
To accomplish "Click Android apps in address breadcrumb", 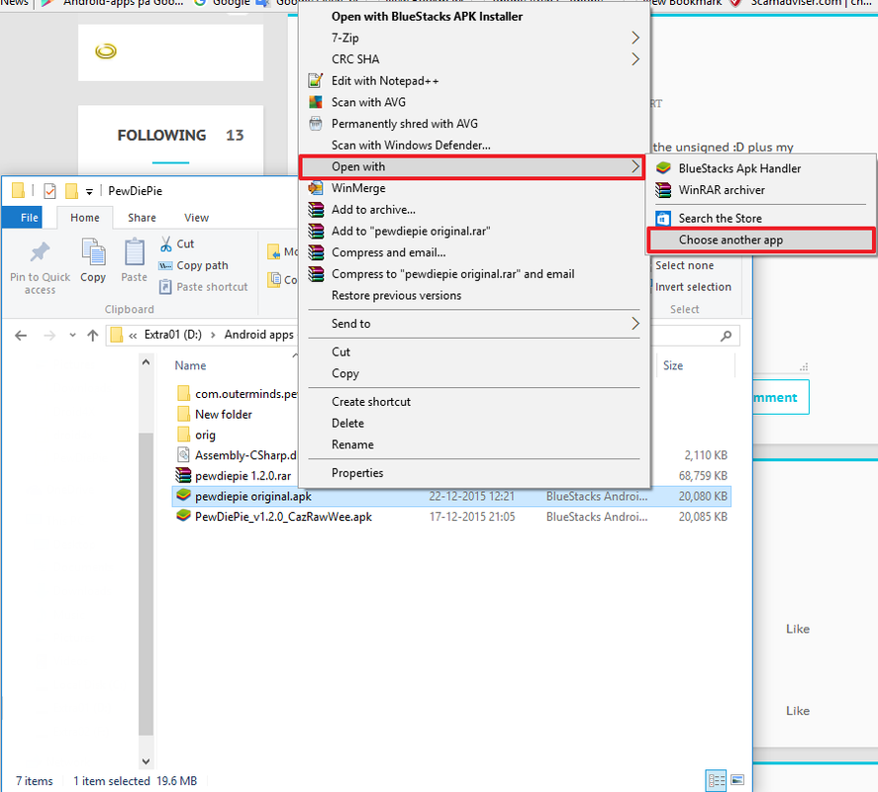I will (258, 335).
